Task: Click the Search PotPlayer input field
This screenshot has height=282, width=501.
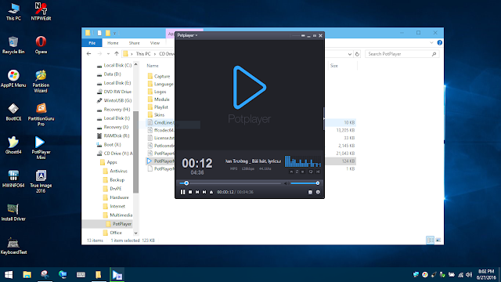Action: [398, 54]
